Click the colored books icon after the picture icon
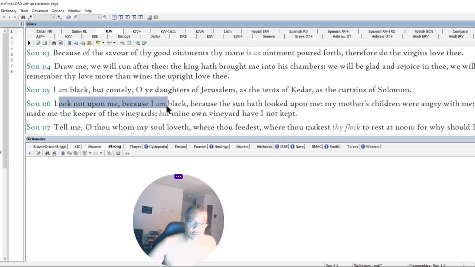 point(156,17)
